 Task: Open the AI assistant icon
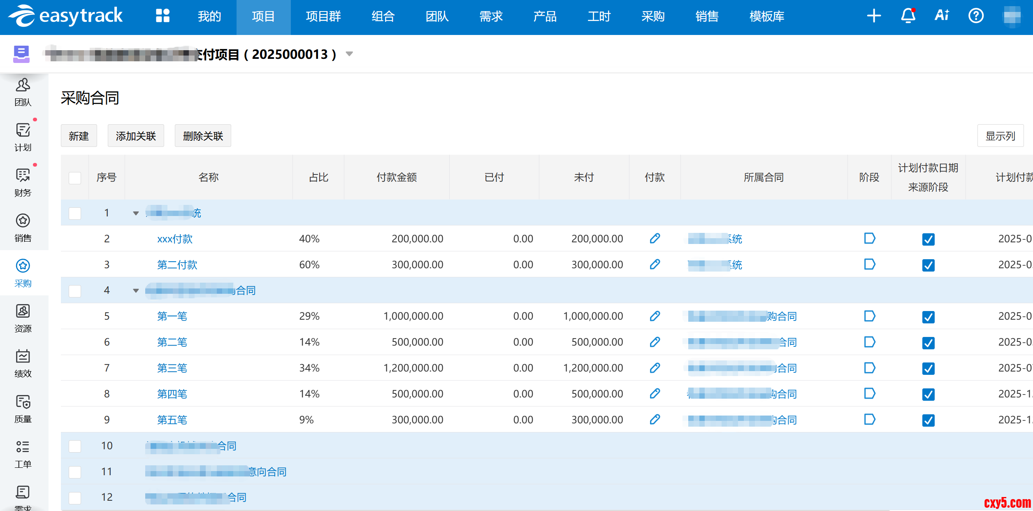coord(942,16)
